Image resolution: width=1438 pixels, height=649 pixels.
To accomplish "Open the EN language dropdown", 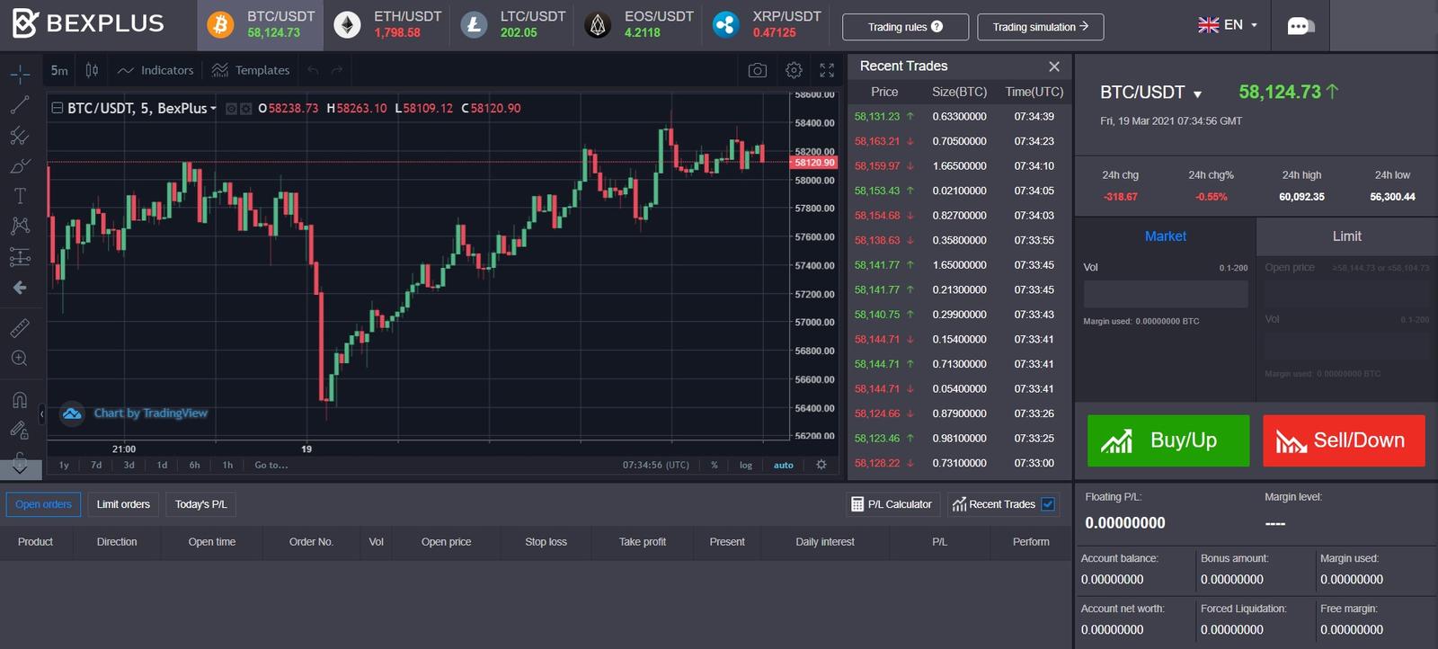I will click(1228, 25).
